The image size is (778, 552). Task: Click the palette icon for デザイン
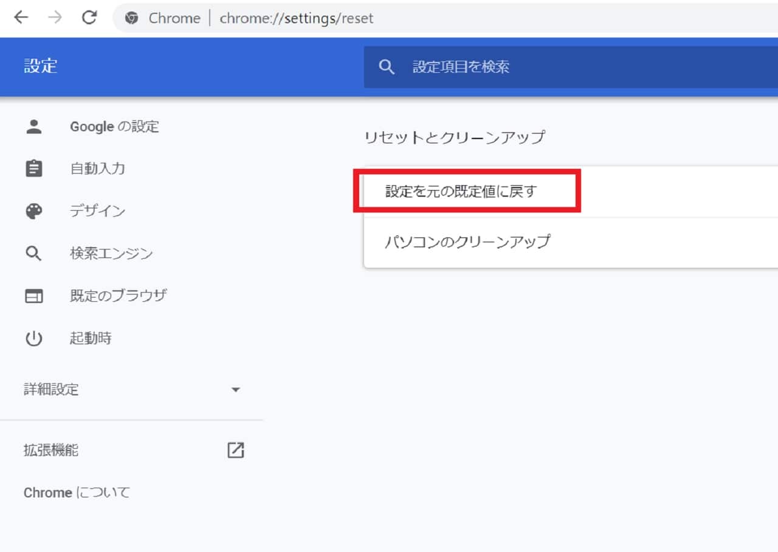point(33,211)
